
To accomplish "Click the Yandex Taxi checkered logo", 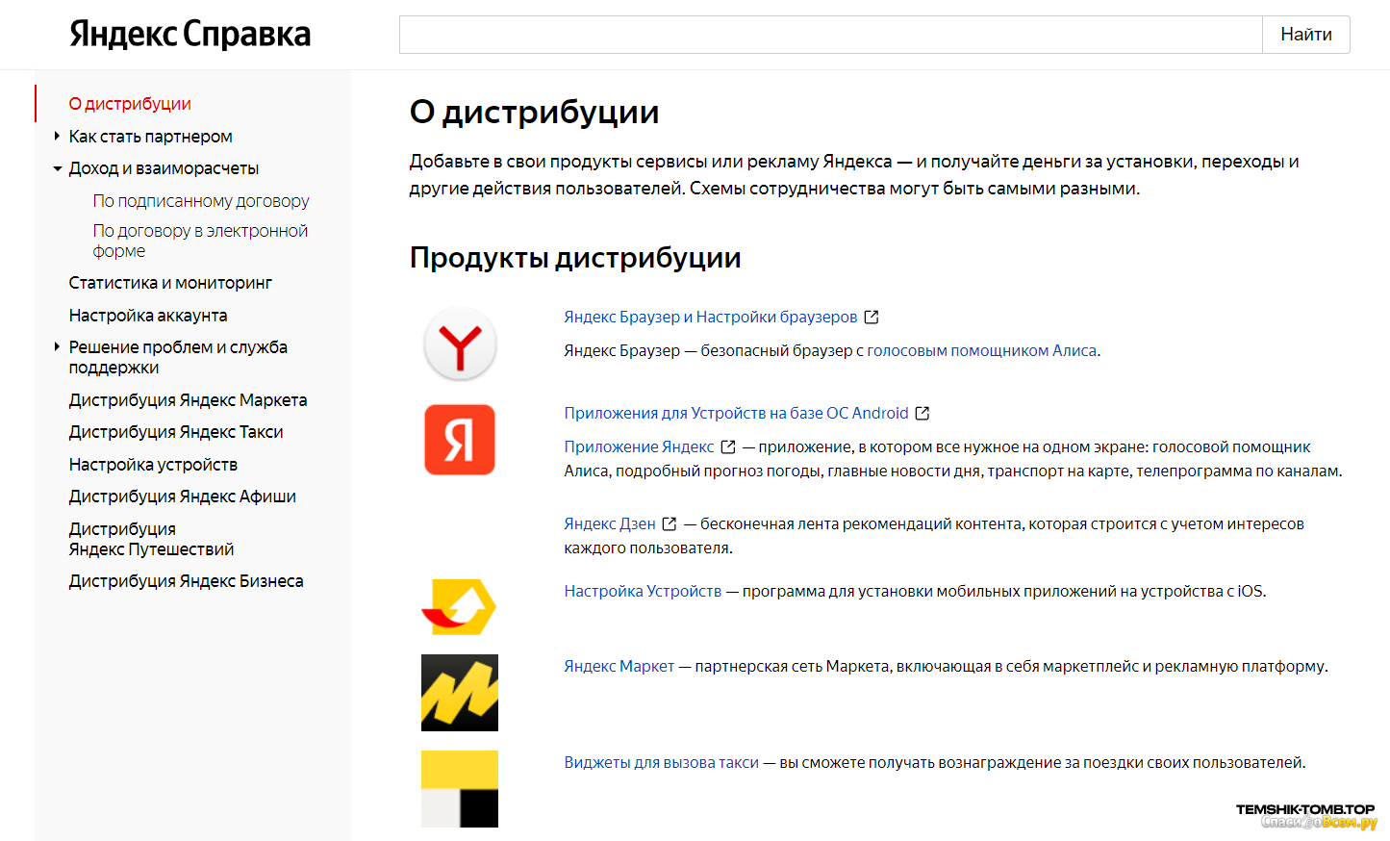I will (460, 789).
